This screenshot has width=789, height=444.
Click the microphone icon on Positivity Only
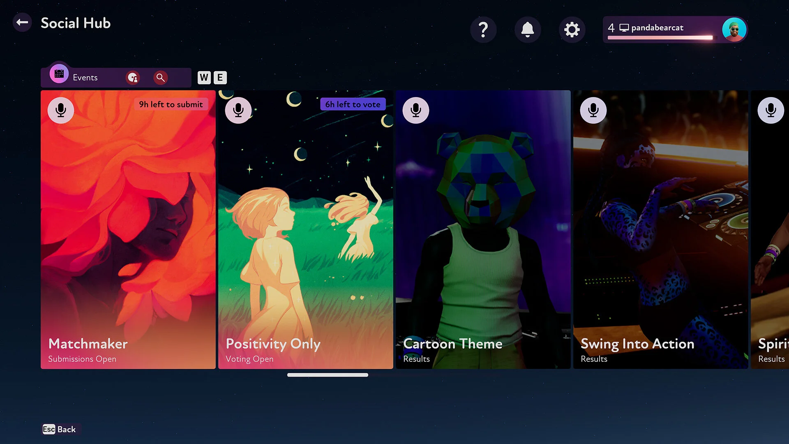(238, 110)
